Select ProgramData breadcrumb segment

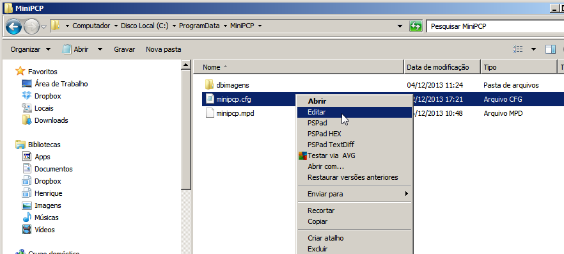tap(200, 26)
